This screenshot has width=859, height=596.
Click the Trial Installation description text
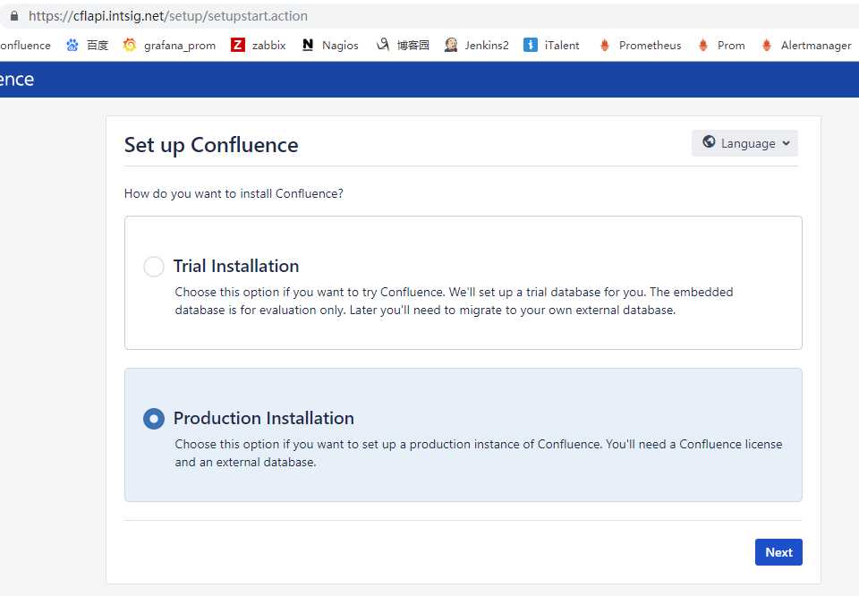coord(454,301)
